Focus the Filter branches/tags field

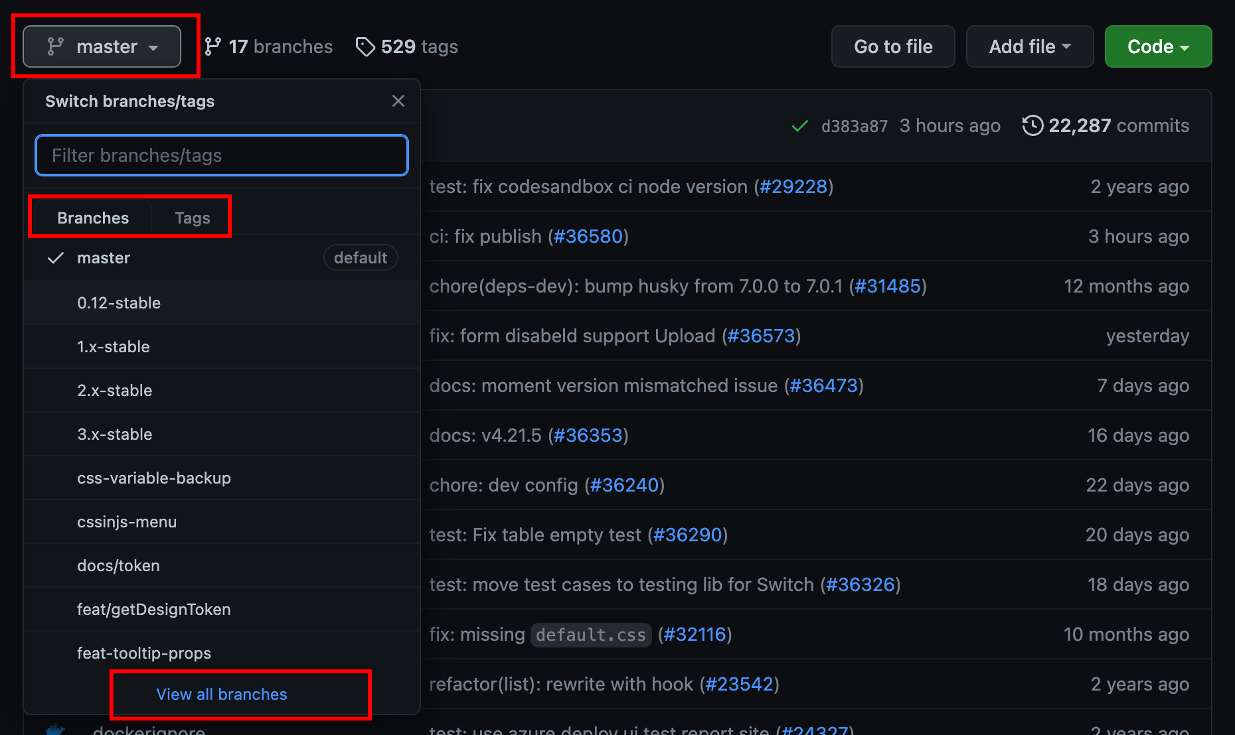222,156
